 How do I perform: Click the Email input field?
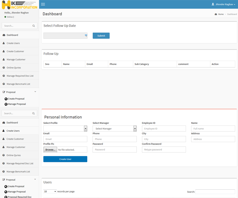point(65,139)
